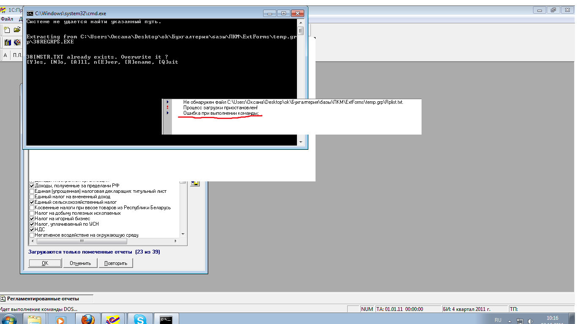Uncheck 'Единый сельскохозяйственный налог'
Image resolution: width=577 pixels, height=324 pixels.
[32, 202]
